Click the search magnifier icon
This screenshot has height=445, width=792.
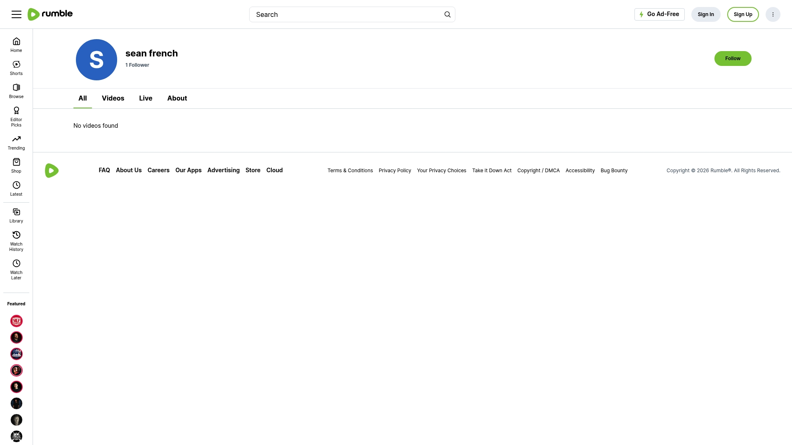[x=448, y=14]
